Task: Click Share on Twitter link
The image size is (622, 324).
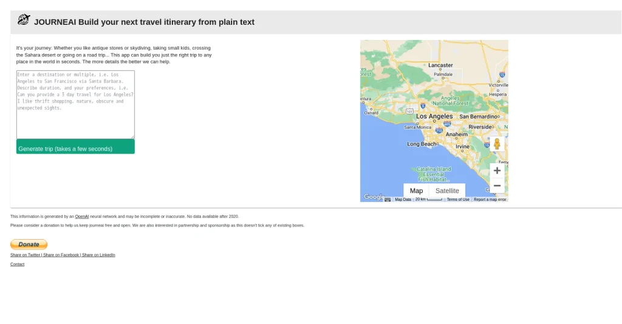Action: click(26, 255)
